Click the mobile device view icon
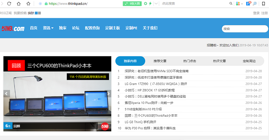269x140 pixels. tap(263, 3)
